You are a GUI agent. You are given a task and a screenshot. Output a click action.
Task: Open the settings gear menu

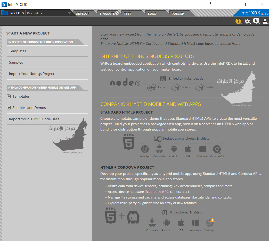pos(247,21)
